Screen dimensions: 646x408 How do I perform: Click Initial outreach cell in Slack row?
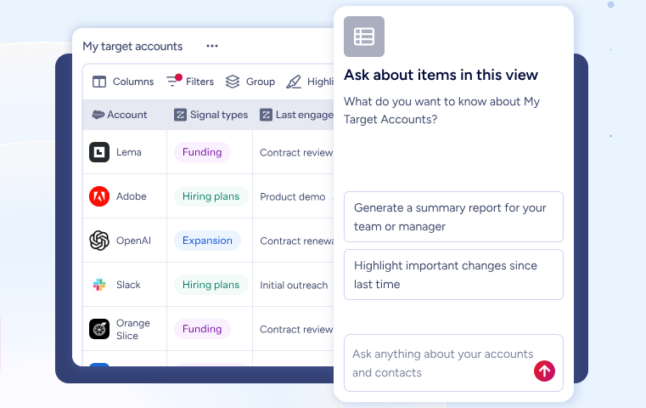294,285
